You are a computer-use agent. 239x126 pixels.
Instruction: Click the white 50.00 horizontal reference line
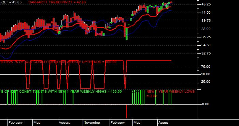pyautogui.click(x=98, y=74)
